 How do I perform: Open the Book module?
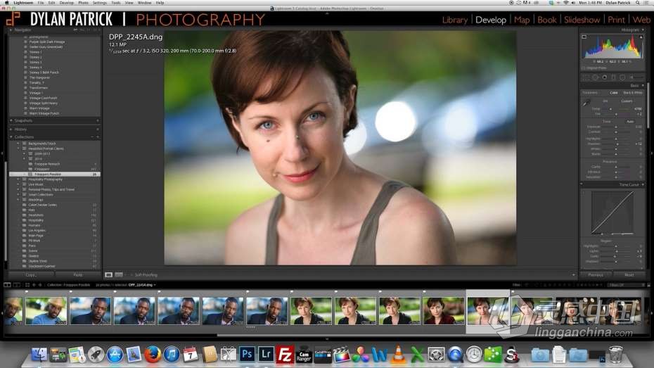547,20
